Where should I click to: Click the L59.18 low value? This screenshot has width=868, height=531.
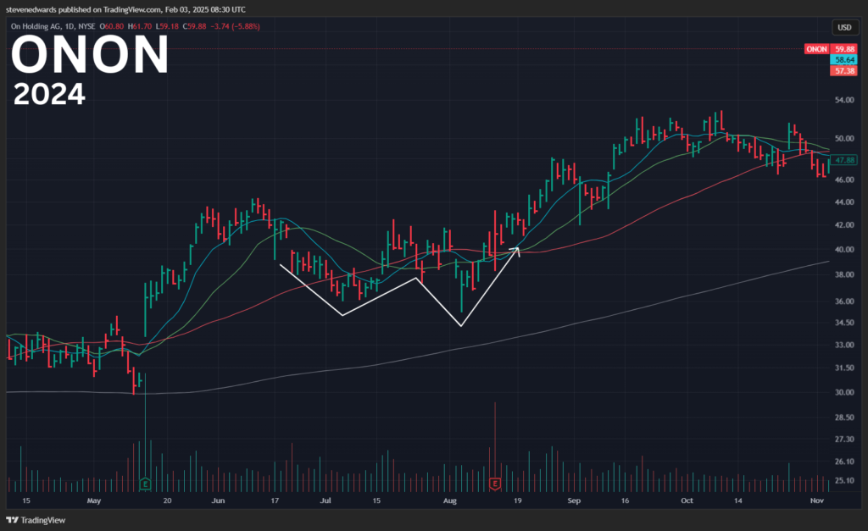click(167, 26)
